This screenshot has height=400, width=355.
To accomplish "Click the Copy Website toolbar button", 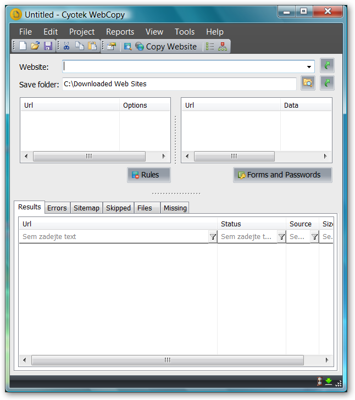I will [x=166, y=46].
